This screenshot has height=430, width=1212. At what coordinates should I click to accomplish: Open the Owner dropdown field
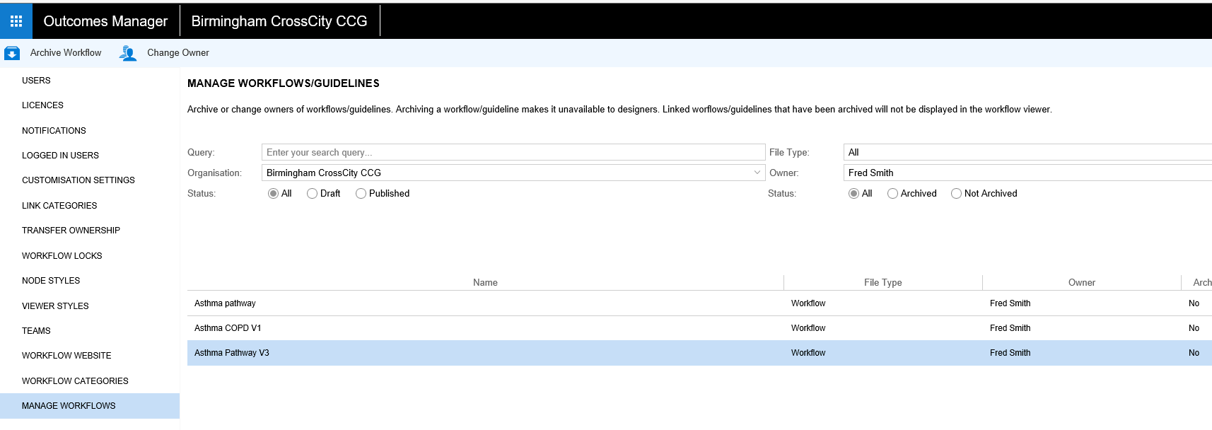[x=1027, y=173]
